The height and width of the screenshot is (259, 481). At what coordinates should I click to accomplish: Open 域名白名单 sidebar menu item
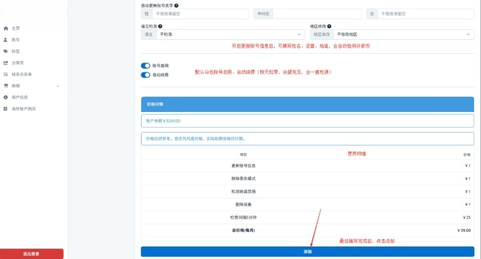click(x=22, y=74)
